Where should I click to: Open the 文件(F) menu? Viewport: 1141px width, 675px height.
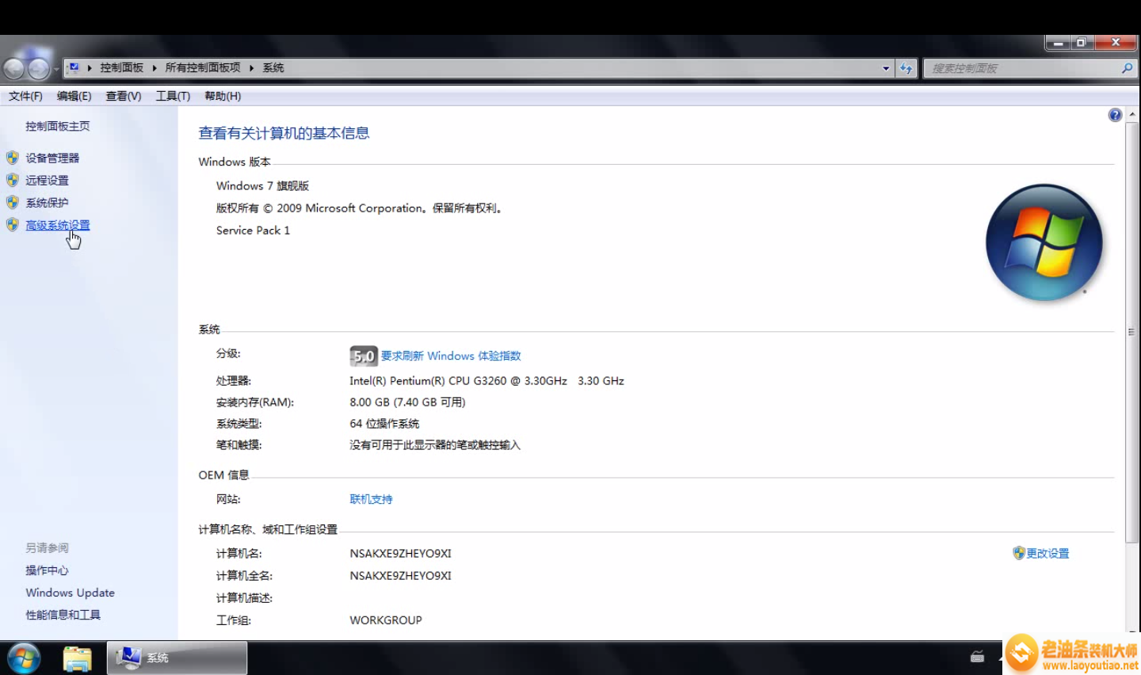[25, 96]
